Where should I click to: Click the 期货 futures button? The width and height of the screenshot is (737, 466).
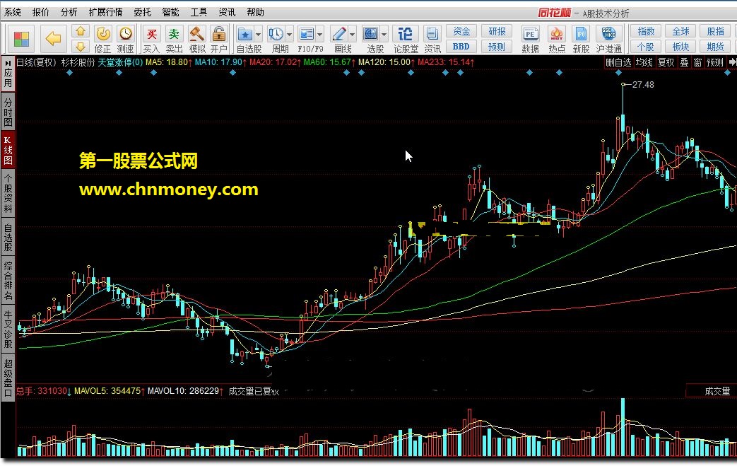click(x=715, y=47)
